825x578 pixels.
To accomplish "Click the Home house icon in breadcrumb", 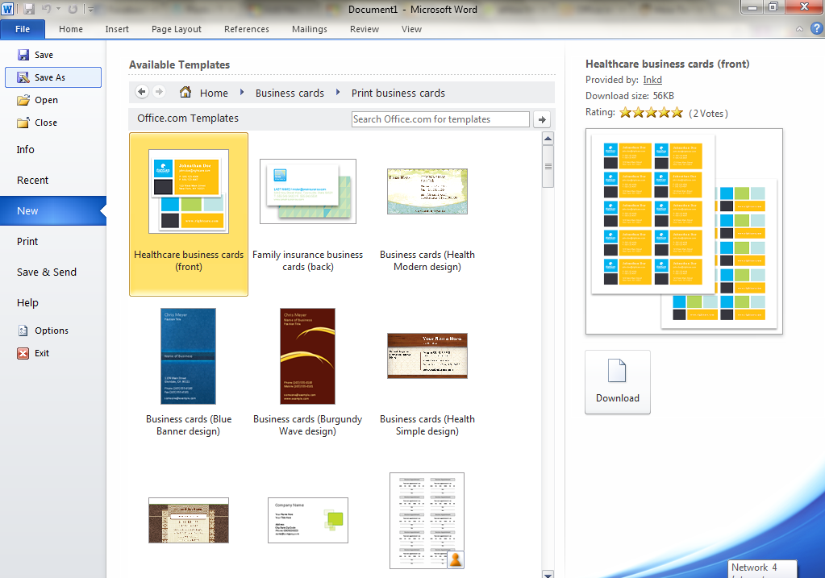I will (185, 93).
